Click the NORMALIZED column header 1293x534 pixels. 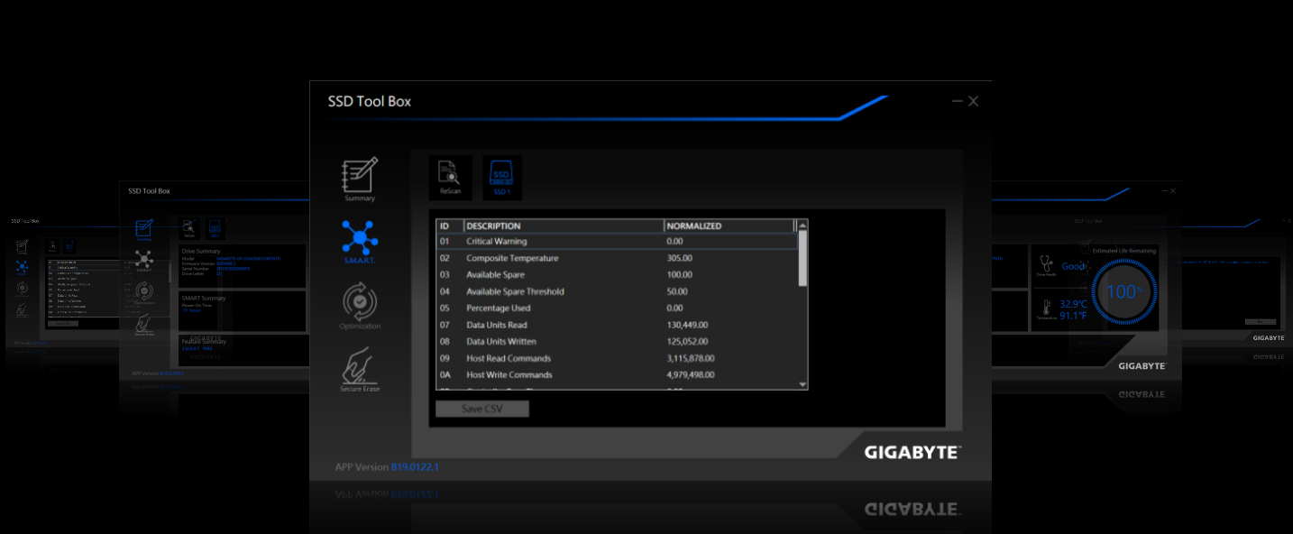729,226
